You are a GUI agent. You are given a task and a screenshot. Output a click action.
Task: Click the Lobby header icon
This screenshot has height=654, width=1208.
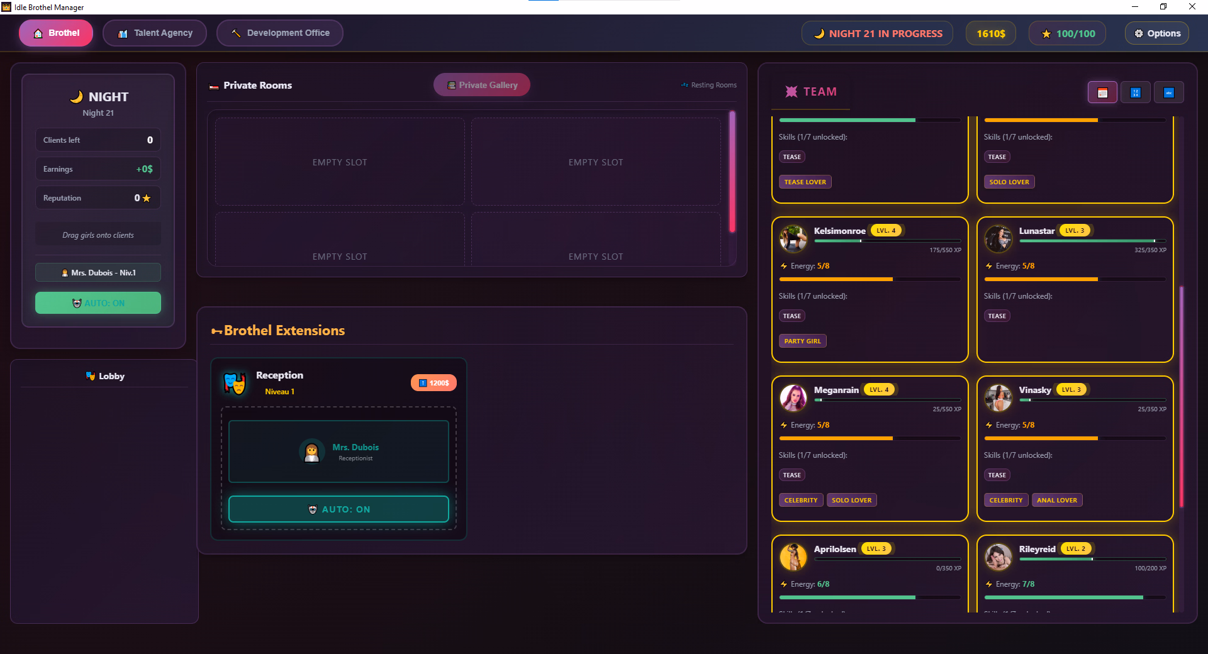pos(91,376)
